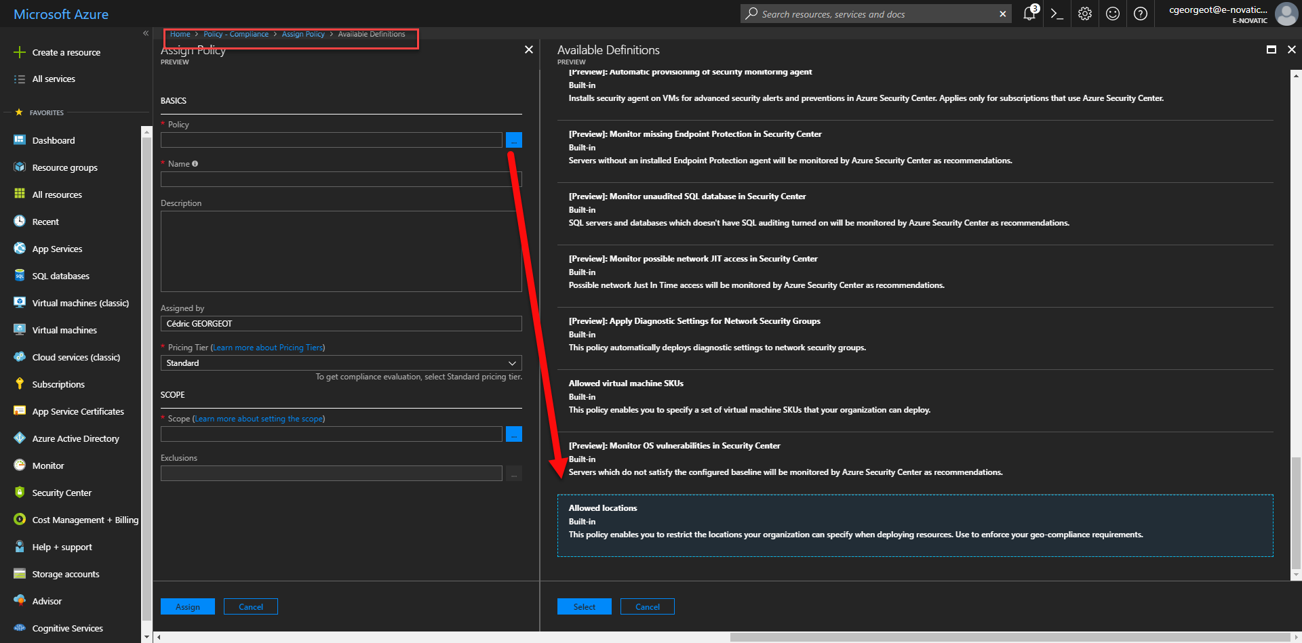Click the sidebar scroll down arrow

point(146,637)
